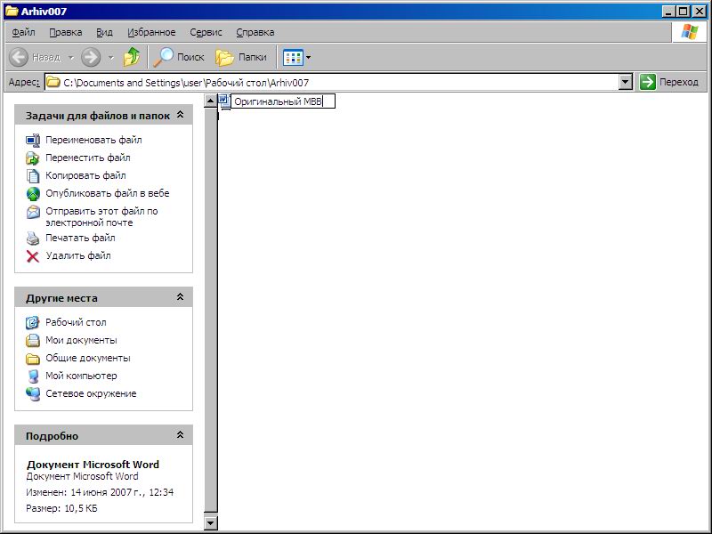This screenshot has height=534, width=712.
Task: Go to Рабочий стол in Other Places
Action: pyautogui.click(x=76, y=322)
